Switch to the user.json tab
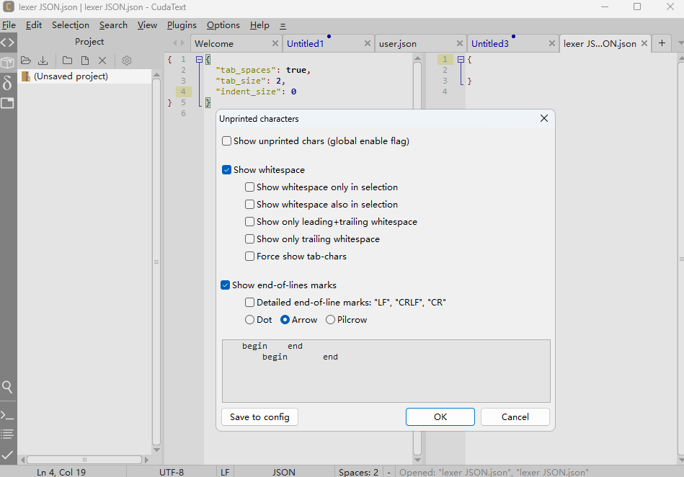 click(x=398, y=44)
